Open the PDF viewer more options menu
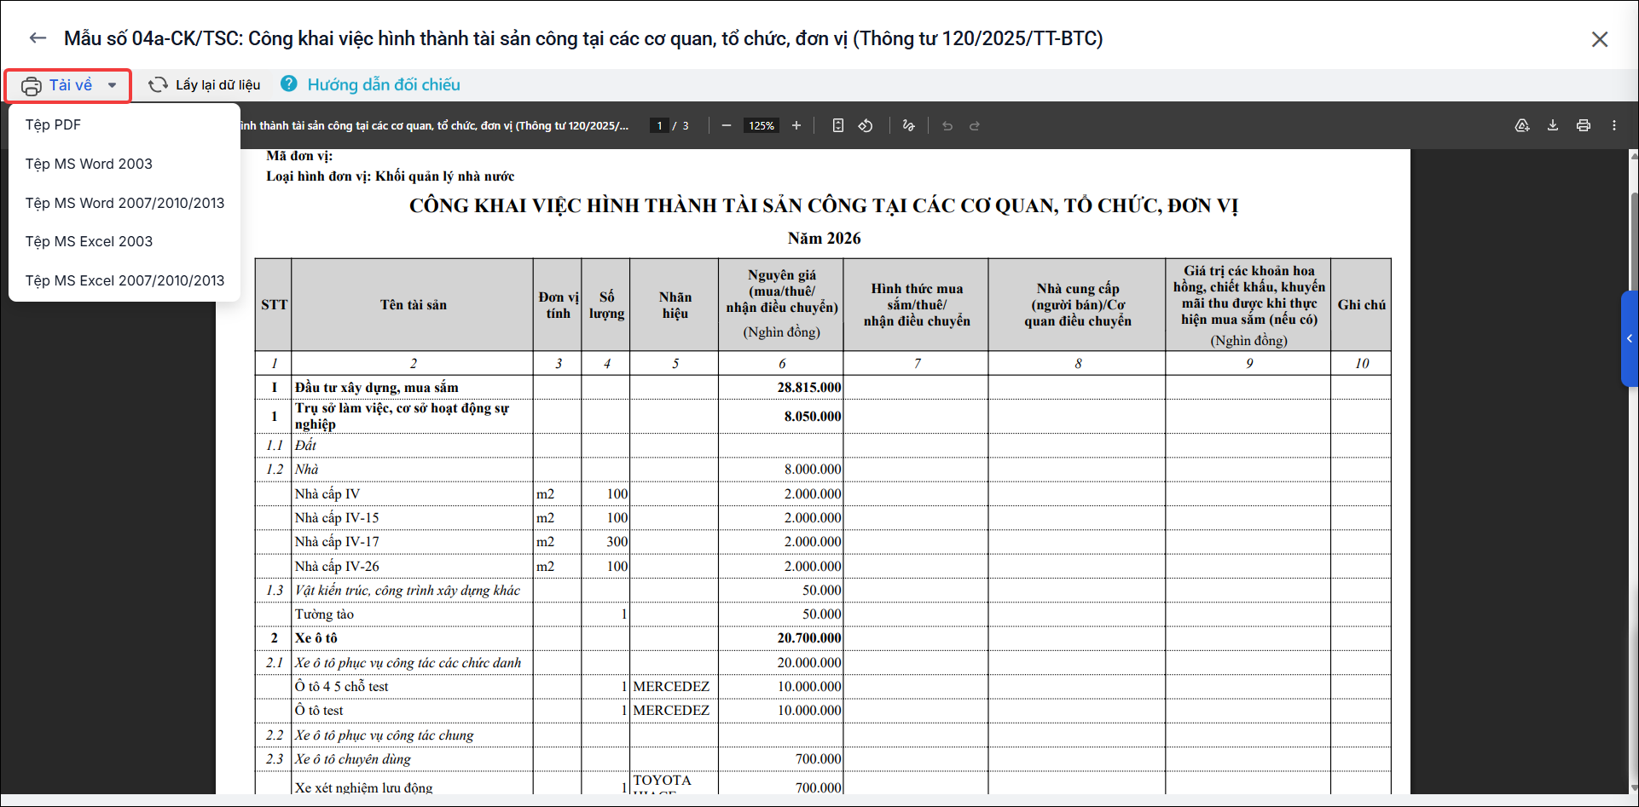 point(1614,125)
